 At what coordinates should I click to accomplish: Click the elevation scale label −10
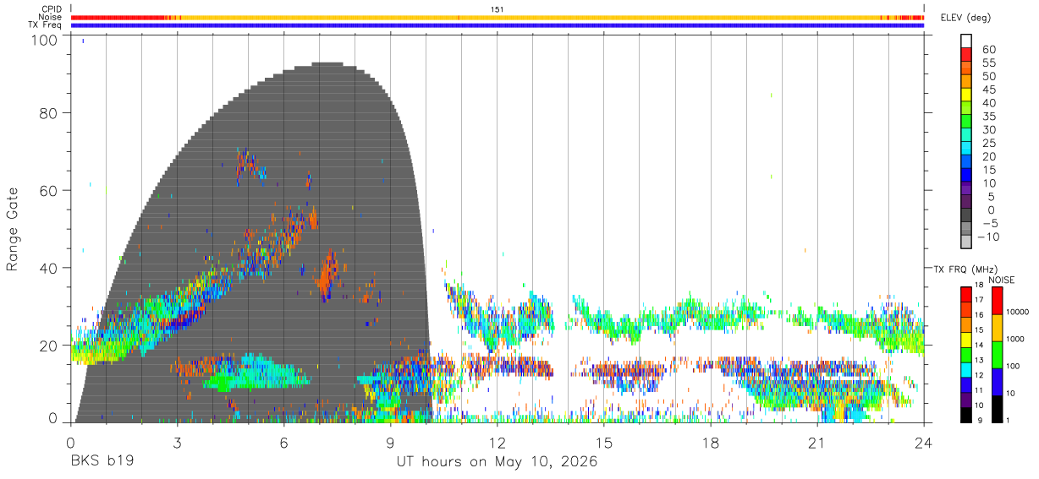pos(988,237)
